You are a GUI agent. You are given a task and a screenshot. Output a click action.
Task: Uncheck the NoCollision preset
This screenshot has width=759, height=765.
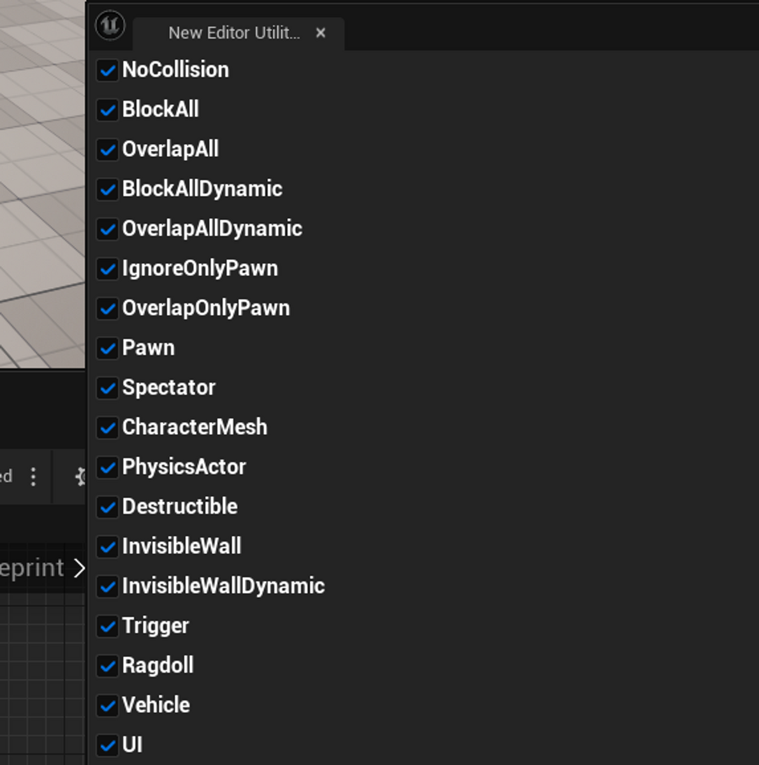point(107,71)
